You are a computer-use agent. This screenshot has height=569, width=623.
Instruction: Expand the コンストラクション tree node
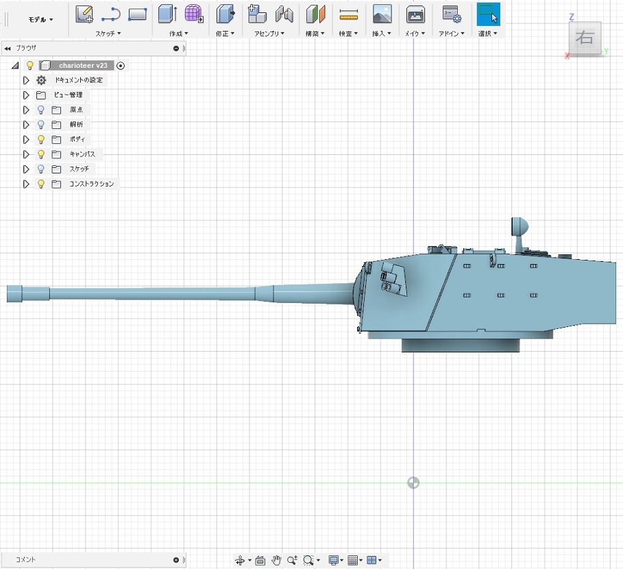26,184
